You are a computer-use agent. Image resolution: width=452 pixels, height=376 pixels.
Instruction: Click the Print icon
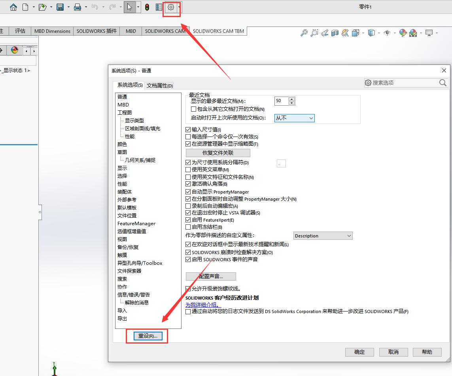(78, 7)
